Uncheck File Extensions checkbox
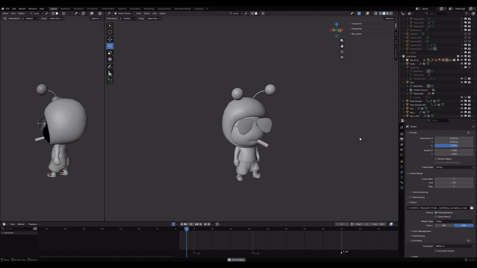 click(x=436, y=213)
